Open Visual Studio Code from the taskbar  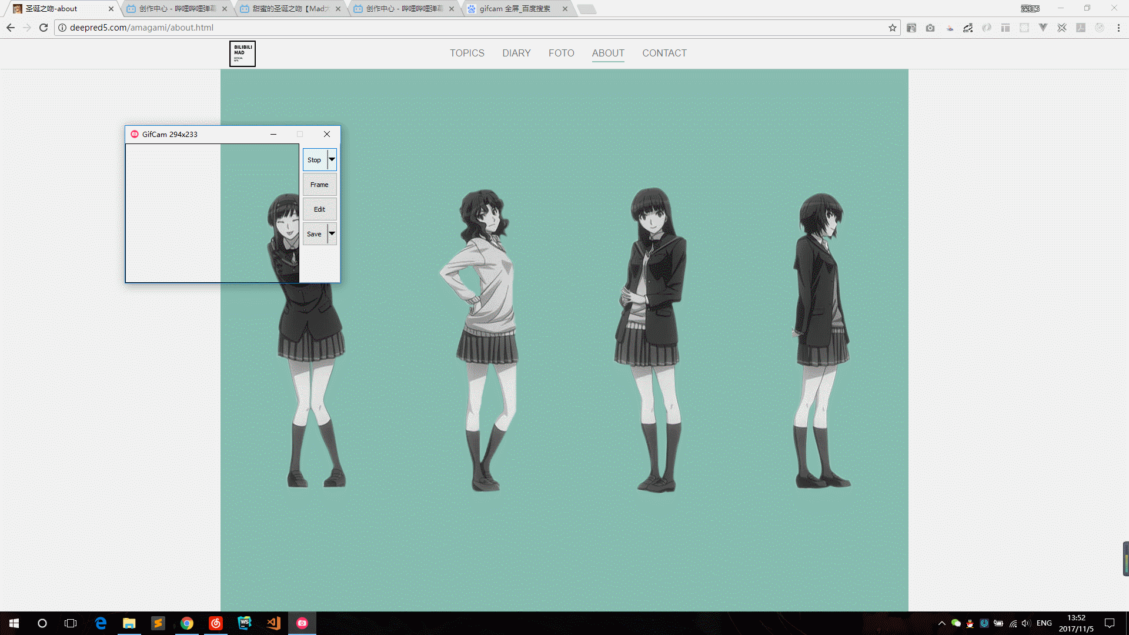point(273,623)
